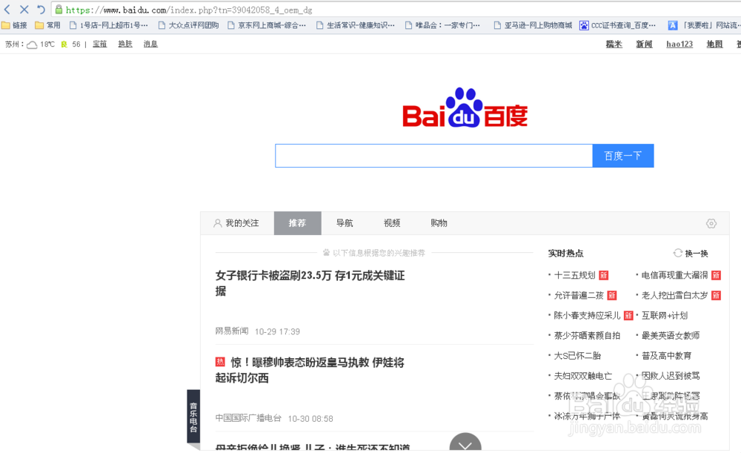Switch to the 购物 tab
The width and height of the screenshot is (741, 453).
pyautogui.click(x=439, y=223)
